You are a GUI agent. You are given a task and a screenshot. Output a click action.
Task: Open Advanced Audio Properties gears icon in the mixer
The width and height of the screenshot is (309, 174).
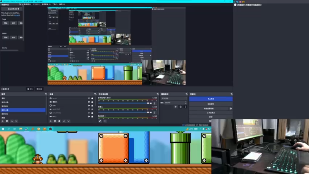pyautogui.click(x=100, y=121)
